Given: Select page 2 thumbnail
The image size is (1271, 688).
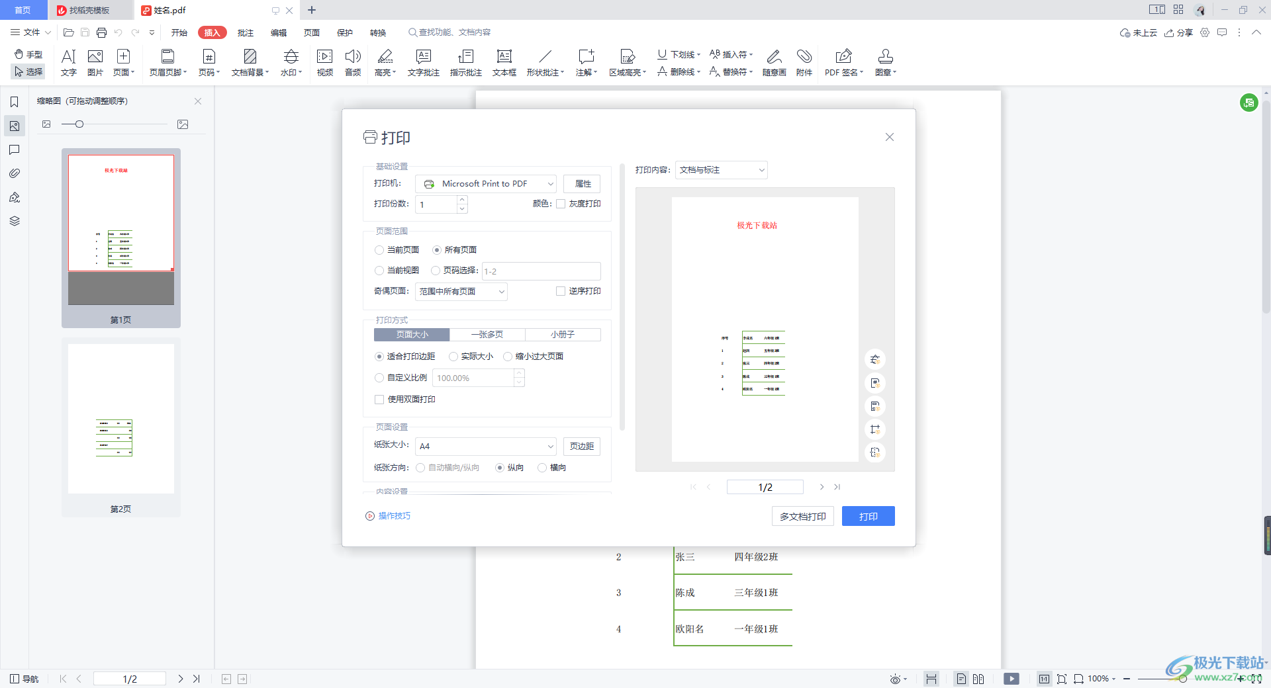Looking at the screenshot, I should (121, 419).
